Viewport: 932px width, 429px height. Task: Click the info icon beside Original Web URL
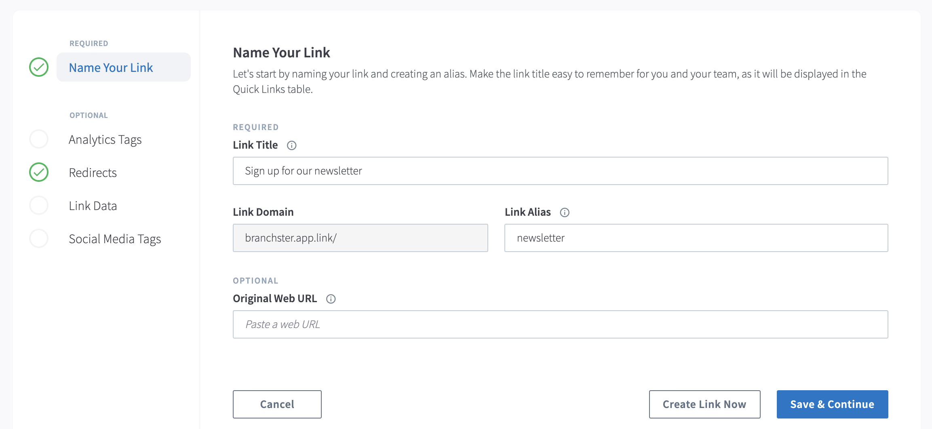click(x=331, y=299)
